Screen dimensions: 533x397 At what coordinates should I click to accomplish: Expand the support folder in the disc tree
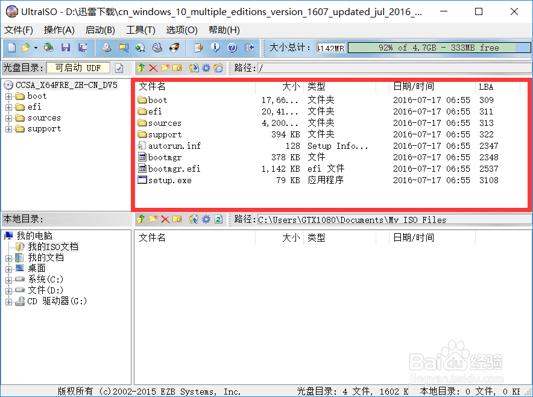point(9,129)
